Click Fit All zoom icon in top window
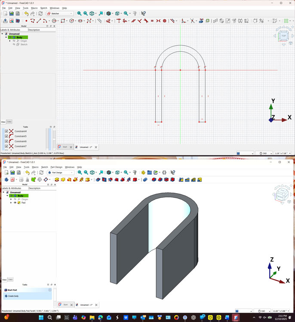 [x=79, y=13]
